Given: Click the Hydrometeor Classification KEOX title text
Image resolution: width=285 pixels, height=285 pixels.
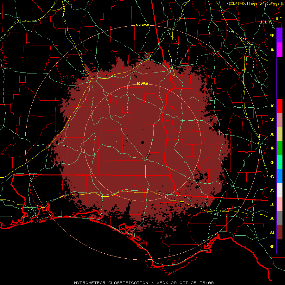Looking at the screenshot, I should (x=144, y=283).
